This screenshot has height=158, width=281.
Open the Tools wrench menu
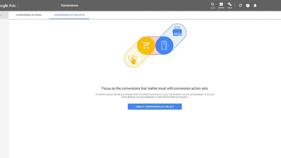click(x=230, y=5)
